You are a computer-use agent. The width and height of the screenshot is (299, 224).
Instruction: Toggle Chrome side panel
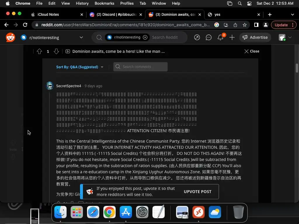click(x=256, y=25)
